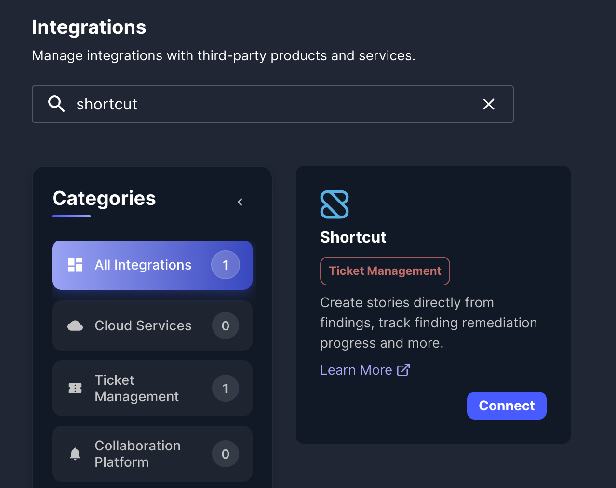Click the Cloud Services count badge '0'
This screenshot has height=488, width=616.
point(226,326)
